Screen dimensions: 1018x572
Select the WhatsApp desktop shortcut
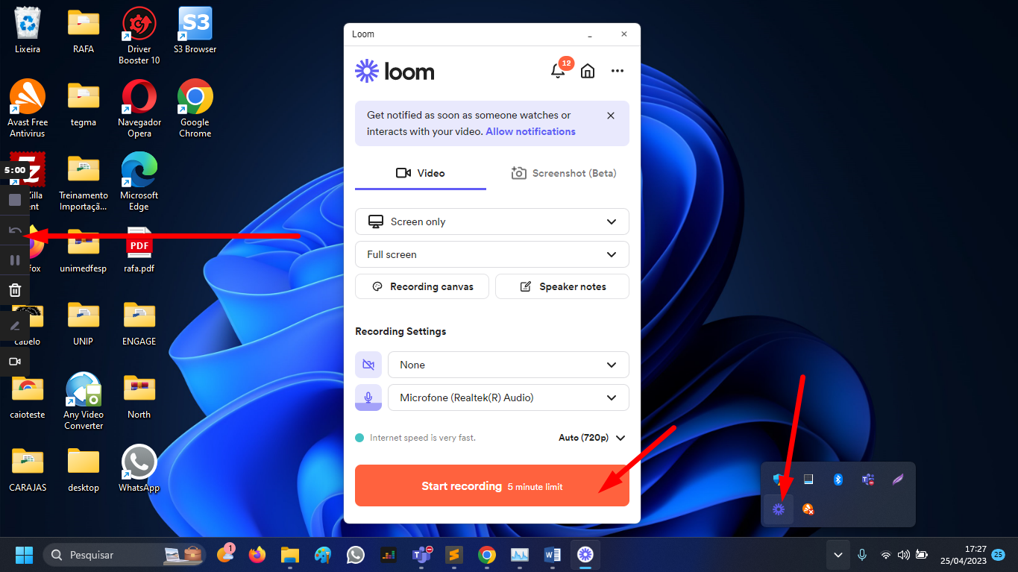pos(139,470)
